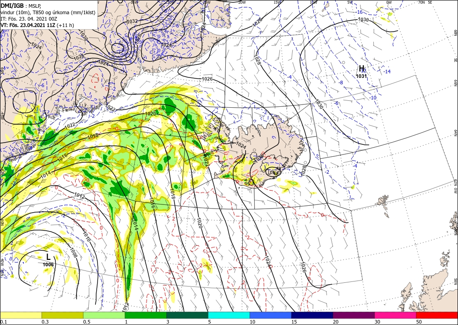Select the green 1–3 mm legend swatch
The height and width of the screenshot is (325, 458).
click(x=146, y=315)
